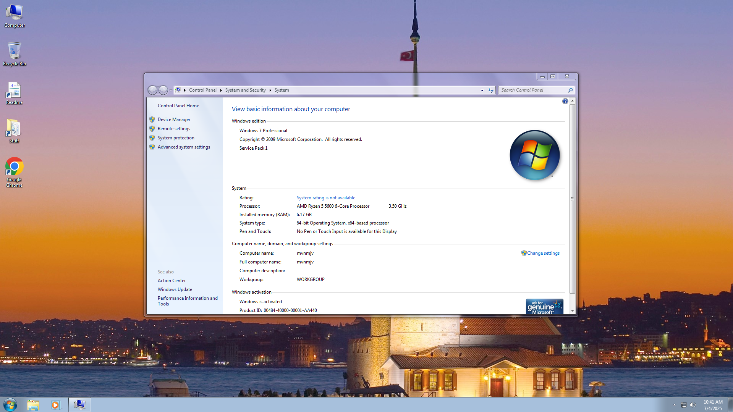Select the System breadcrumb
The height and width of the screenshot is (412, 733).
tap(282, 90)
